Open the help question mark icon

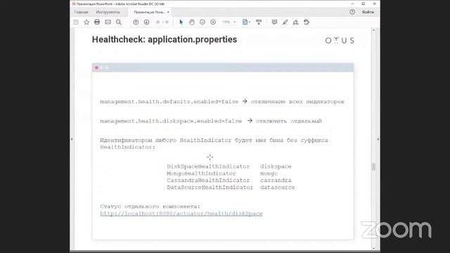pos(352,12)
